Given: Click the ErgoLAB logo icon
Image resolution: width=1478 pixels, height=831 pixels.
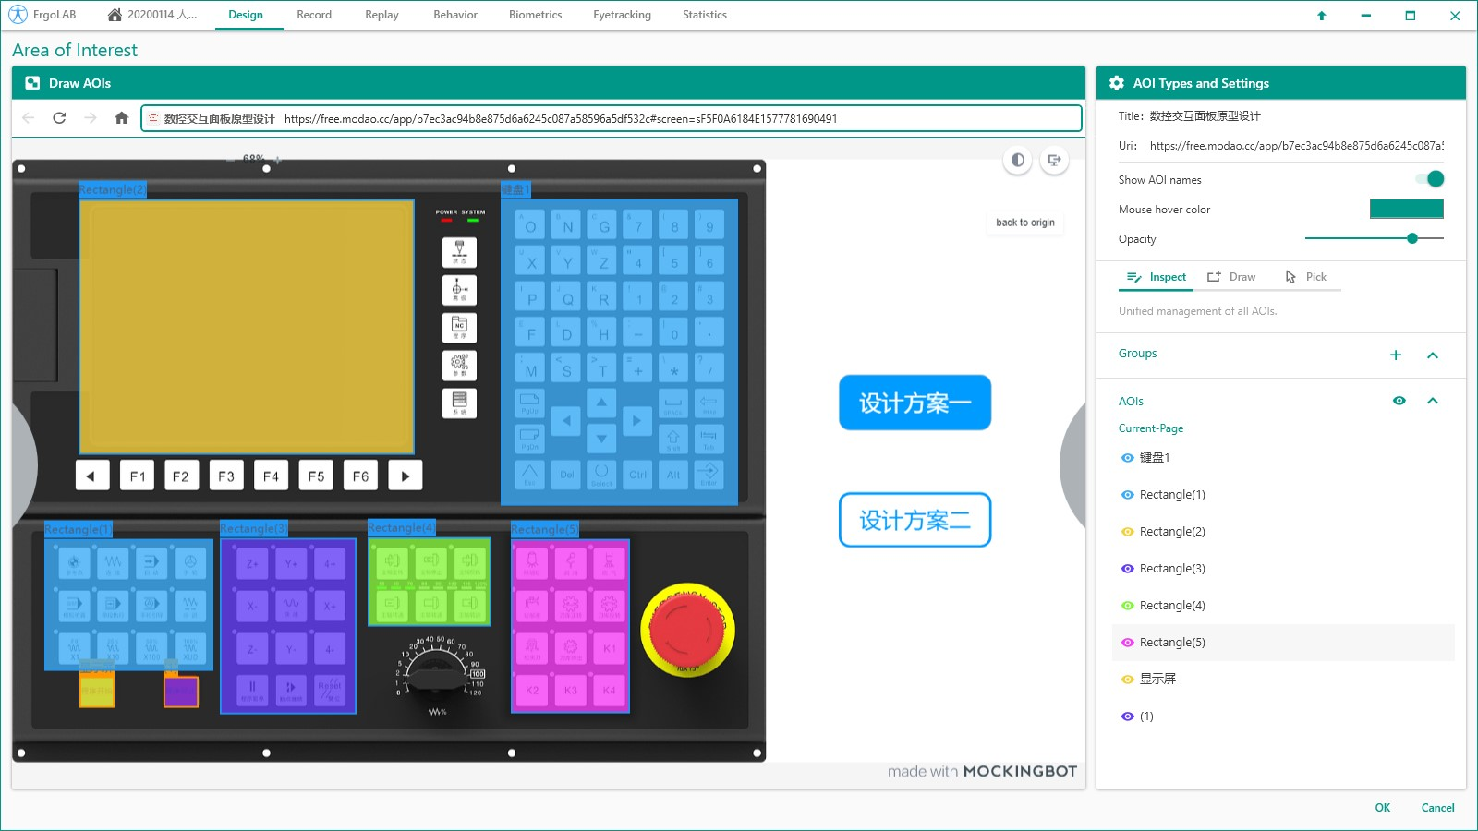Looking at the screenshot, I should point(18,15).
